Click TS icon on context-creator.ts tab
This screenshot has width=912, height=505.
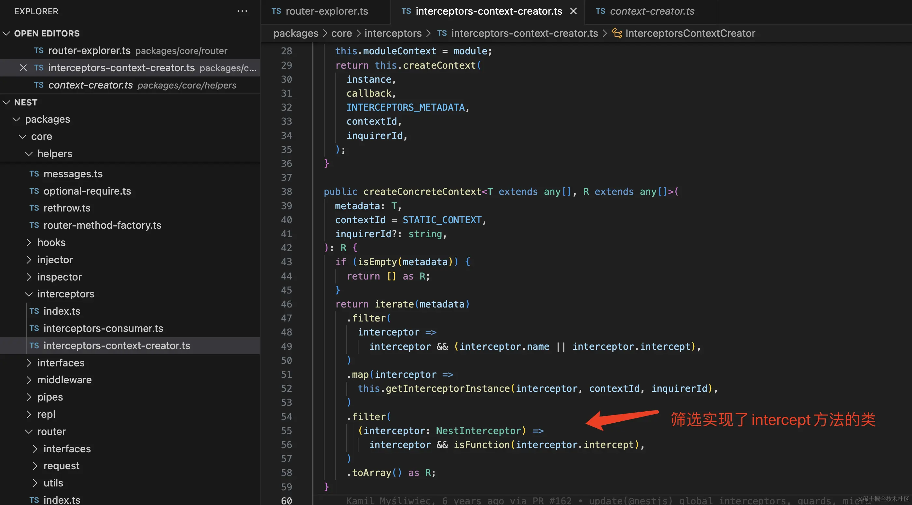point(601,11)
